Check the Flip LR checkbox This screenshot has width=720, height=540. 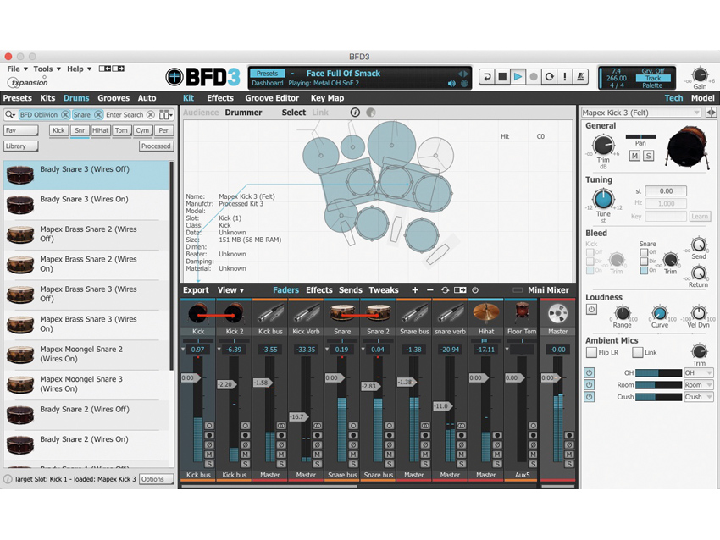click(x=591, y=352)
